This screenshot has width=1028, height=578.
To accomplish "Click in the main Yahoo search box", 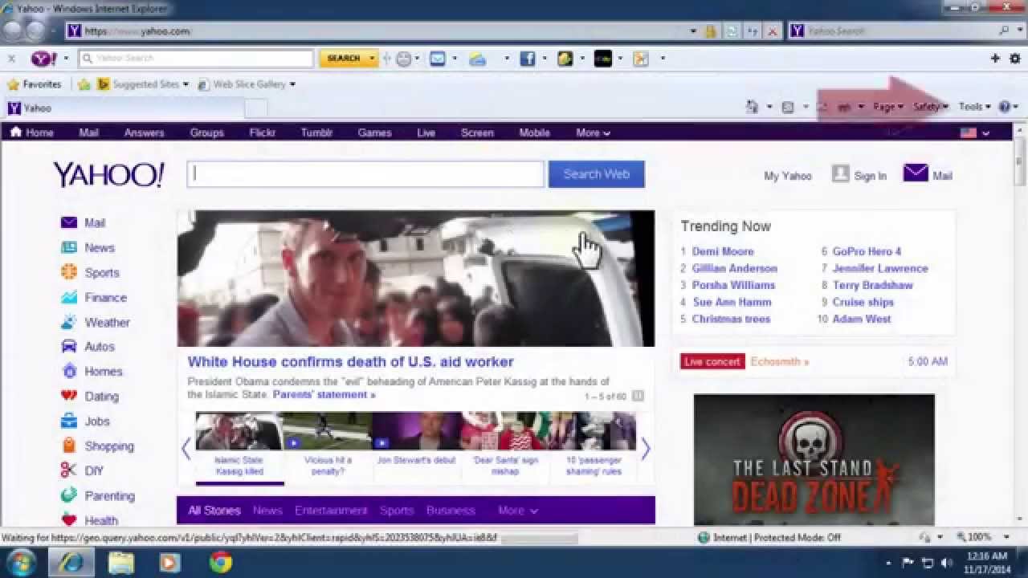I will pos(365,174).
